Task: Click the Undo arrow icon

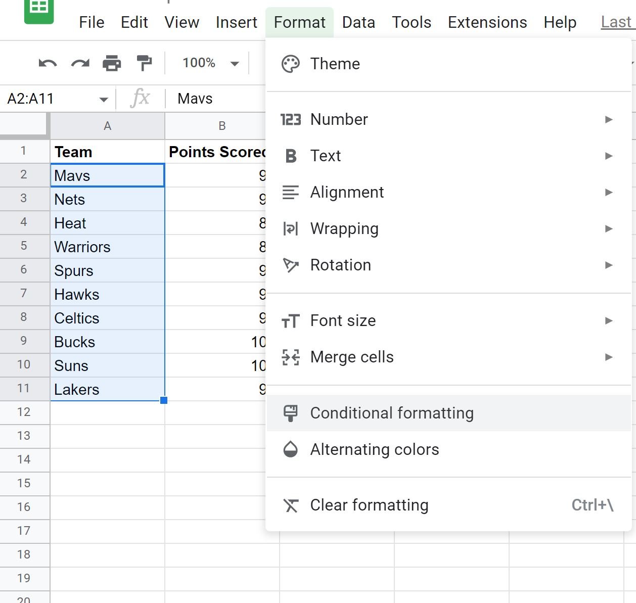Action: (48, 64)
